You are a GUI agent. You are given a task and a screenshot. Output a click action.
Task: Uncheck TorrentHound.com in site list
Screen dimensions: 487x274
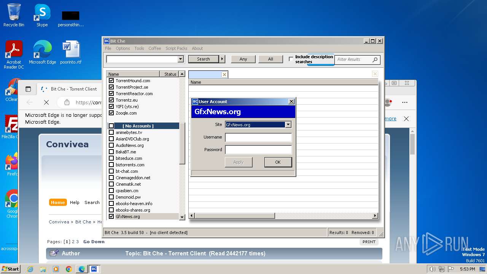point(111,81)
